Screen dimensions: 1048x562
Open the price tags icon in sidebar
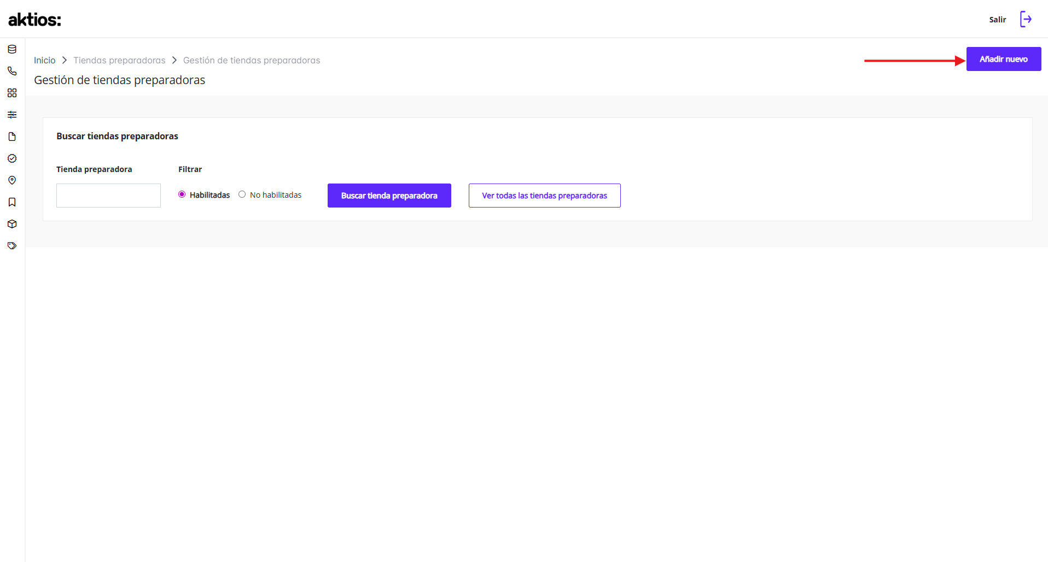coord(12,246)
